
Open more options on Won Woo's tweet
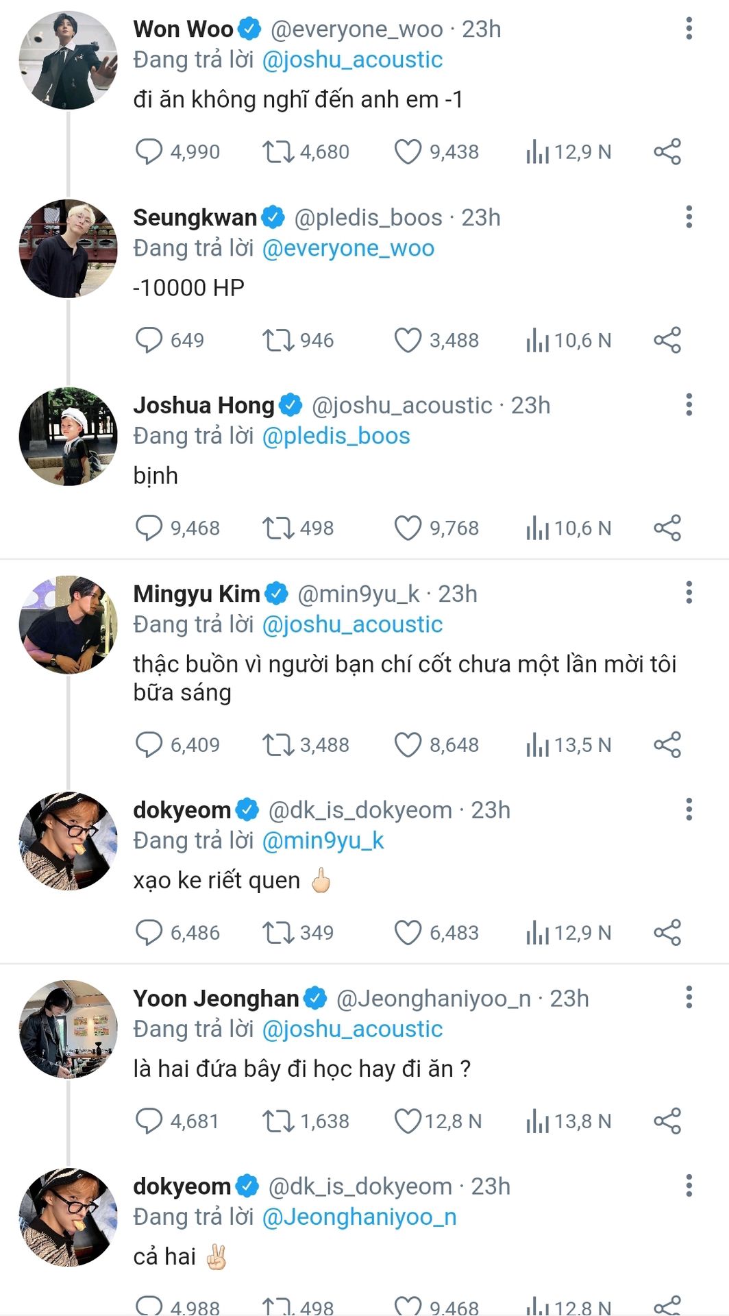click(x=689, y=29)
